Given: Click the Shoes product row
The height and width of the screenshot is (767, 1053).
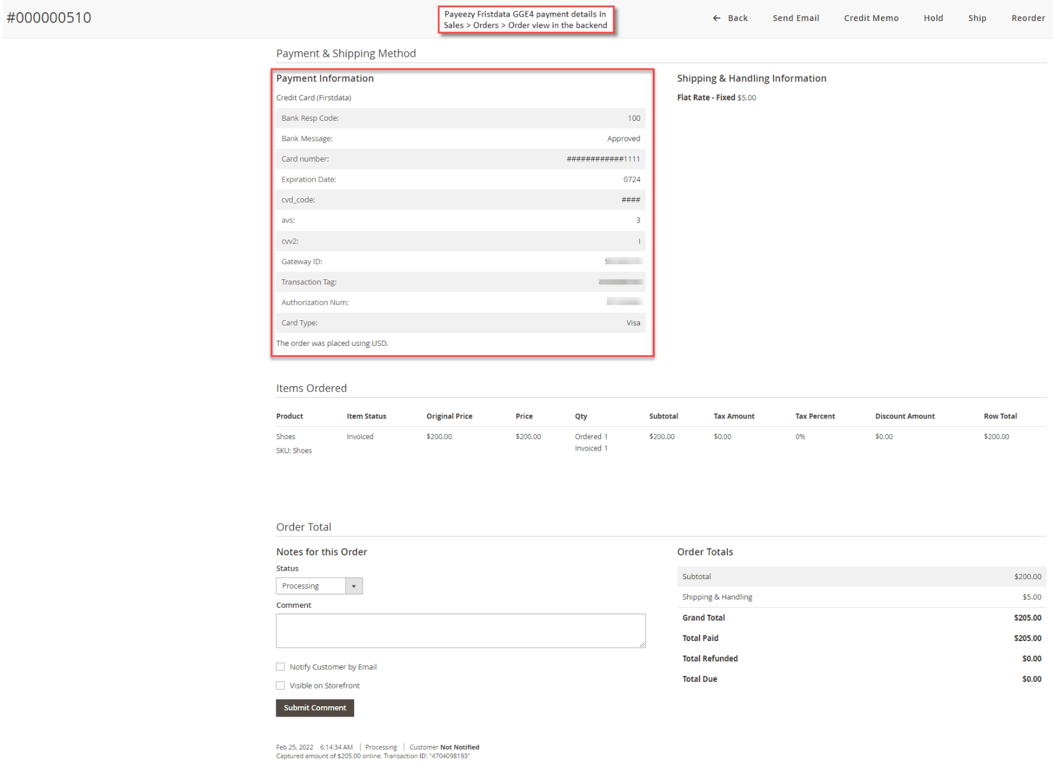Looking at the screenshot, I should [286, 437].
